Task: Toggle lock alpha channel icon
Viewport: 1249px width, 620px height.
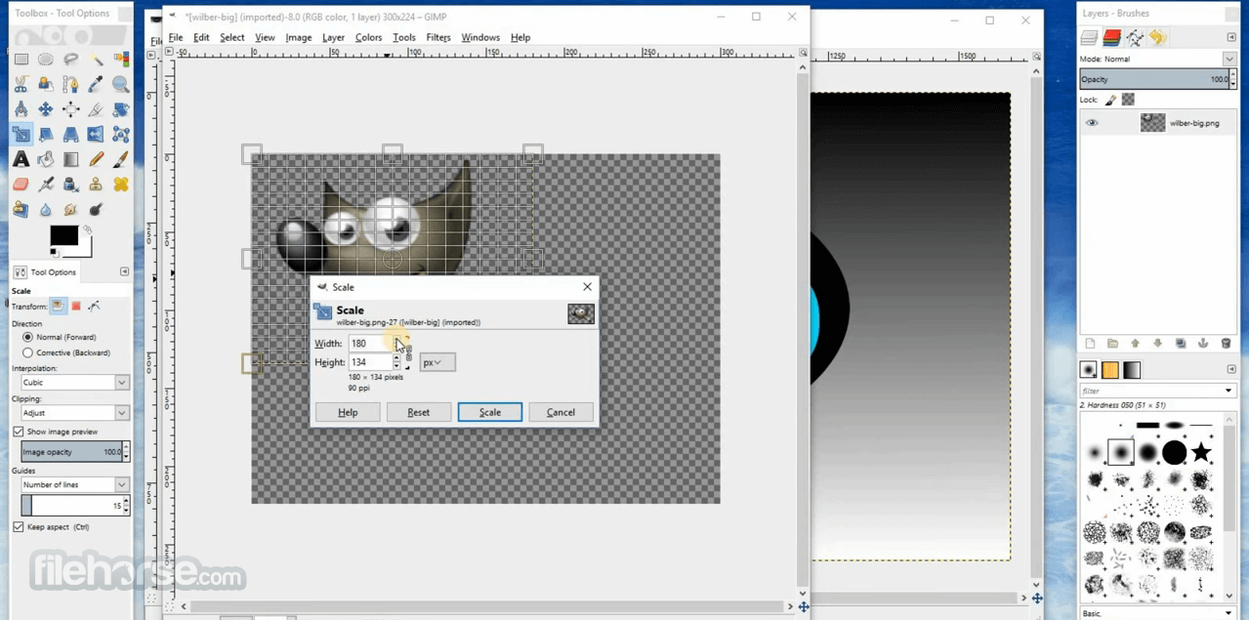Action: (1128, 100)
